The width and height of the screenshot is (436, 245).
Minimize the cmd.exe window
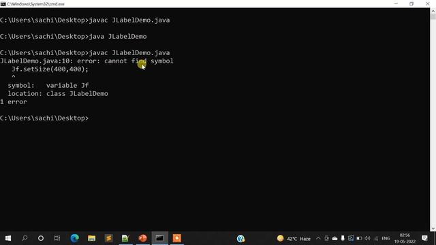pyautogui.click(x=396, y=4)
